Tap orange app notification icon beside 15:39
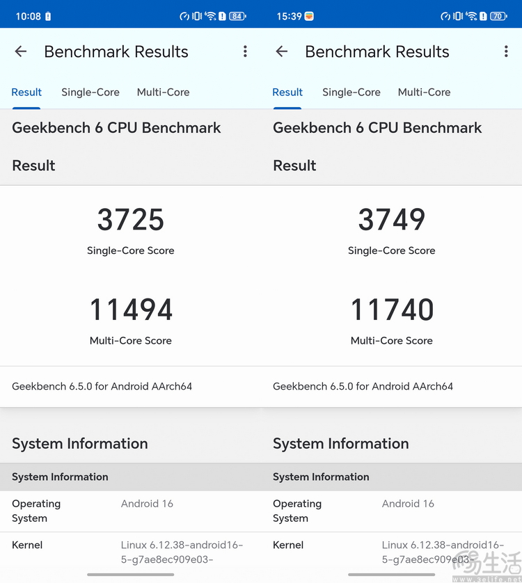 pyautogui.click(x=310, y=16)
